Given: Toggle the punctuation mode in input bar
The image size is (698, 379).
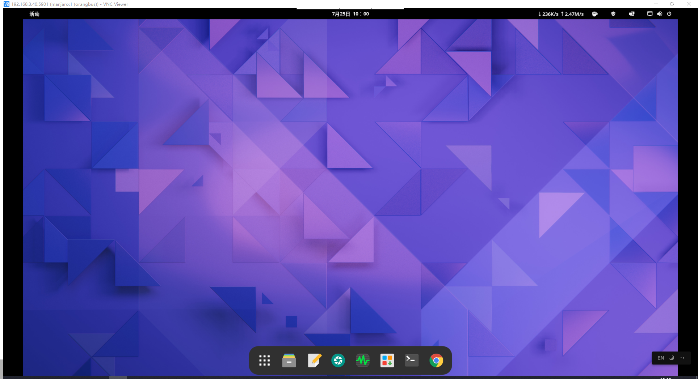Looking at the screenshot, I should pyautogui.click(x=683, y=358).
